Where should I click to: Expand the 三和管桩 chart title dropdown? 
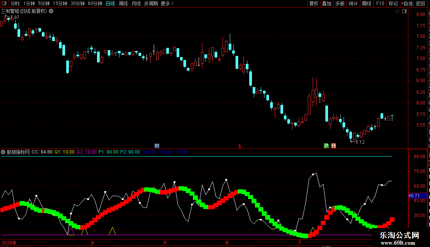click(x=51, y=11)
